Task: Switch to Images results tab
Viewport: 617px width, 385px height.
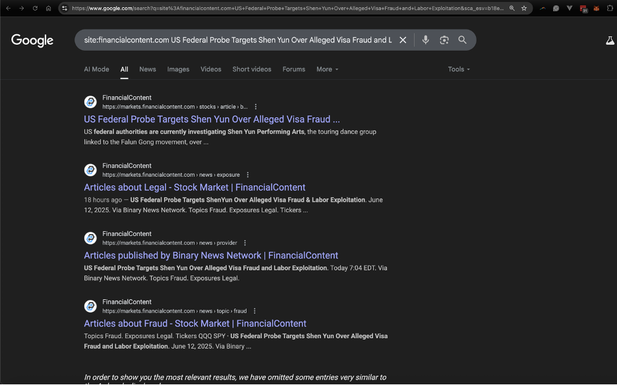Action: [x=178, y=69]
